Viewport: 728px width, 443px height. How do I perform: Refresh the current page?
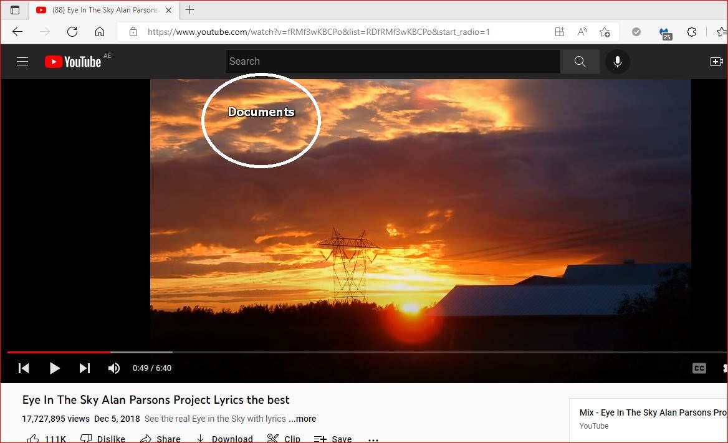[x=72, y=32]
